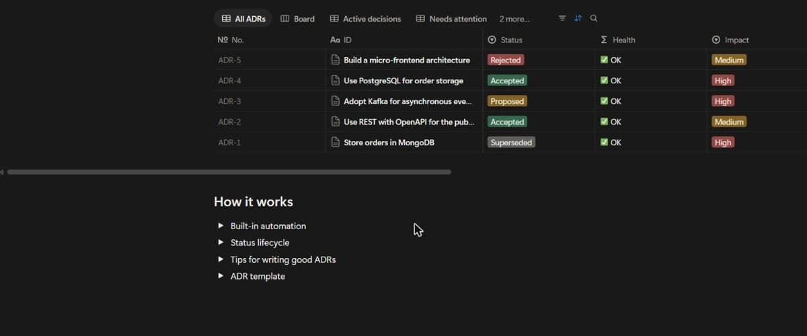Click the green check icon in ADR-5 Health
This screenshot has width=807, height=336.
(x=604, y=60)
